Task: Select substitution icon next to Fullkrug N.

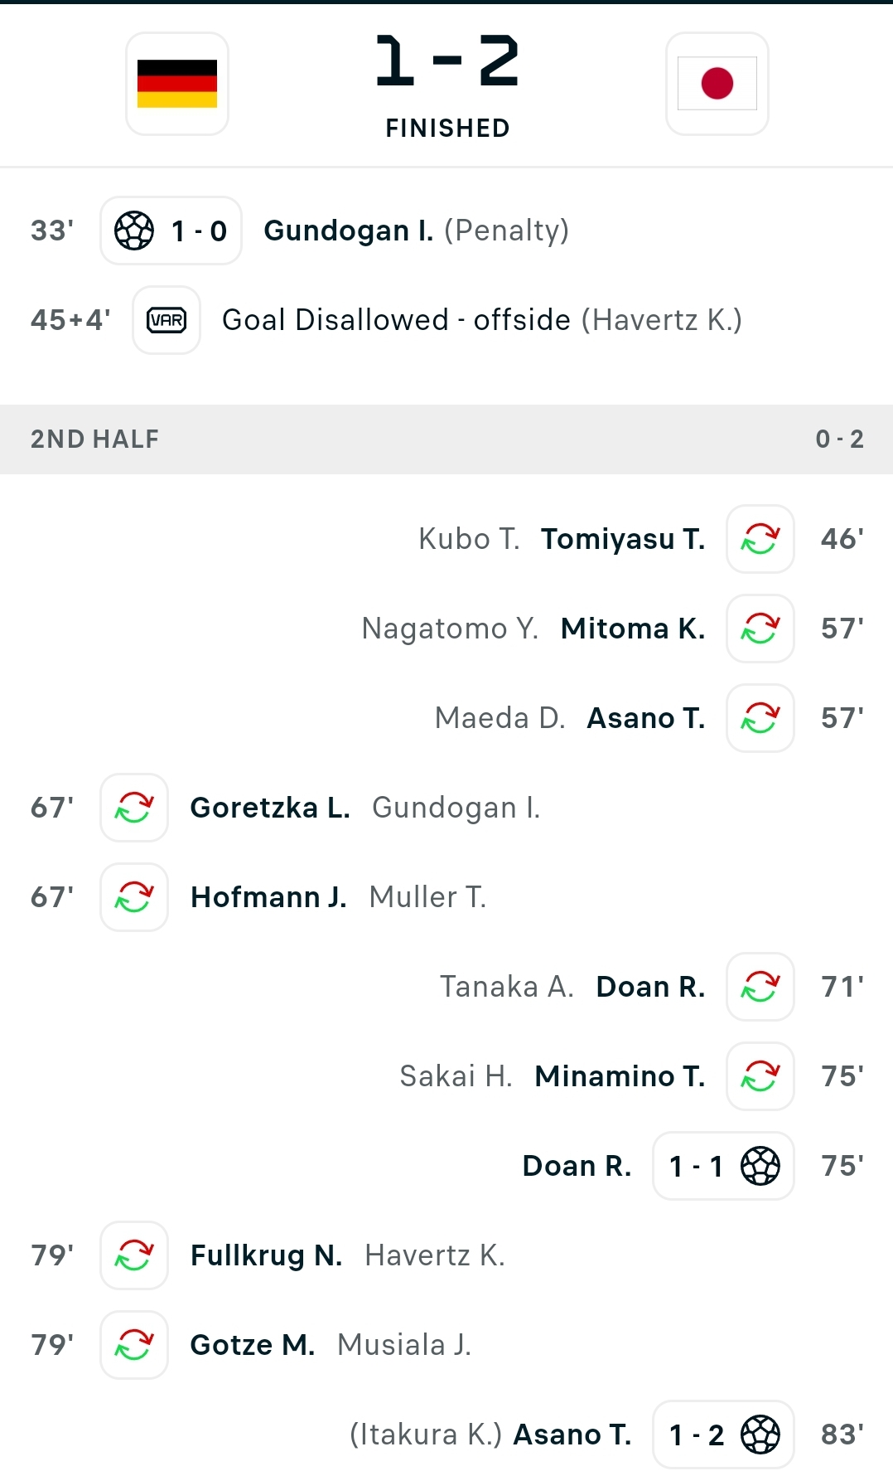Action: pos(134,1255)
